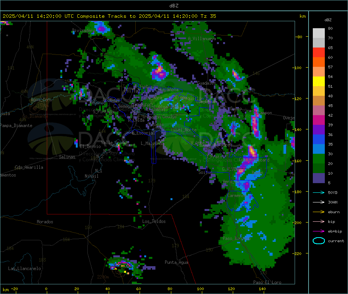Click the 'Nihuil' map label
This screenshot has height=294, width=348.
click(x=91, y=176)
